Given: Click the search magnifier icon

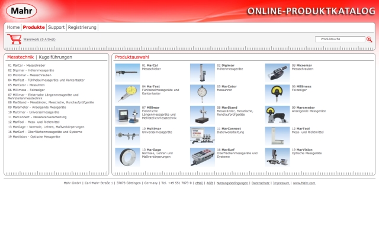Looking at the screenshot, I should click(369, 39).
